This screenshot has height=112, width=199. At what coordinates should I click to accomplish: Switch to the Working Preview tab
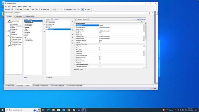(29, 16)
